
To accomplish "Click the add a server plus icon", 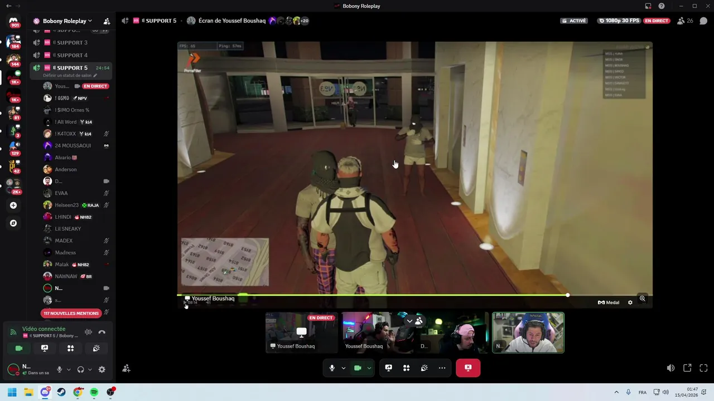I will point(13,206).
